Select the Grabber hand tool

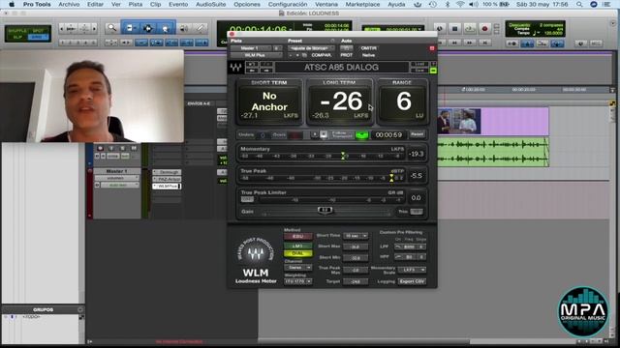tap(166, 28)
